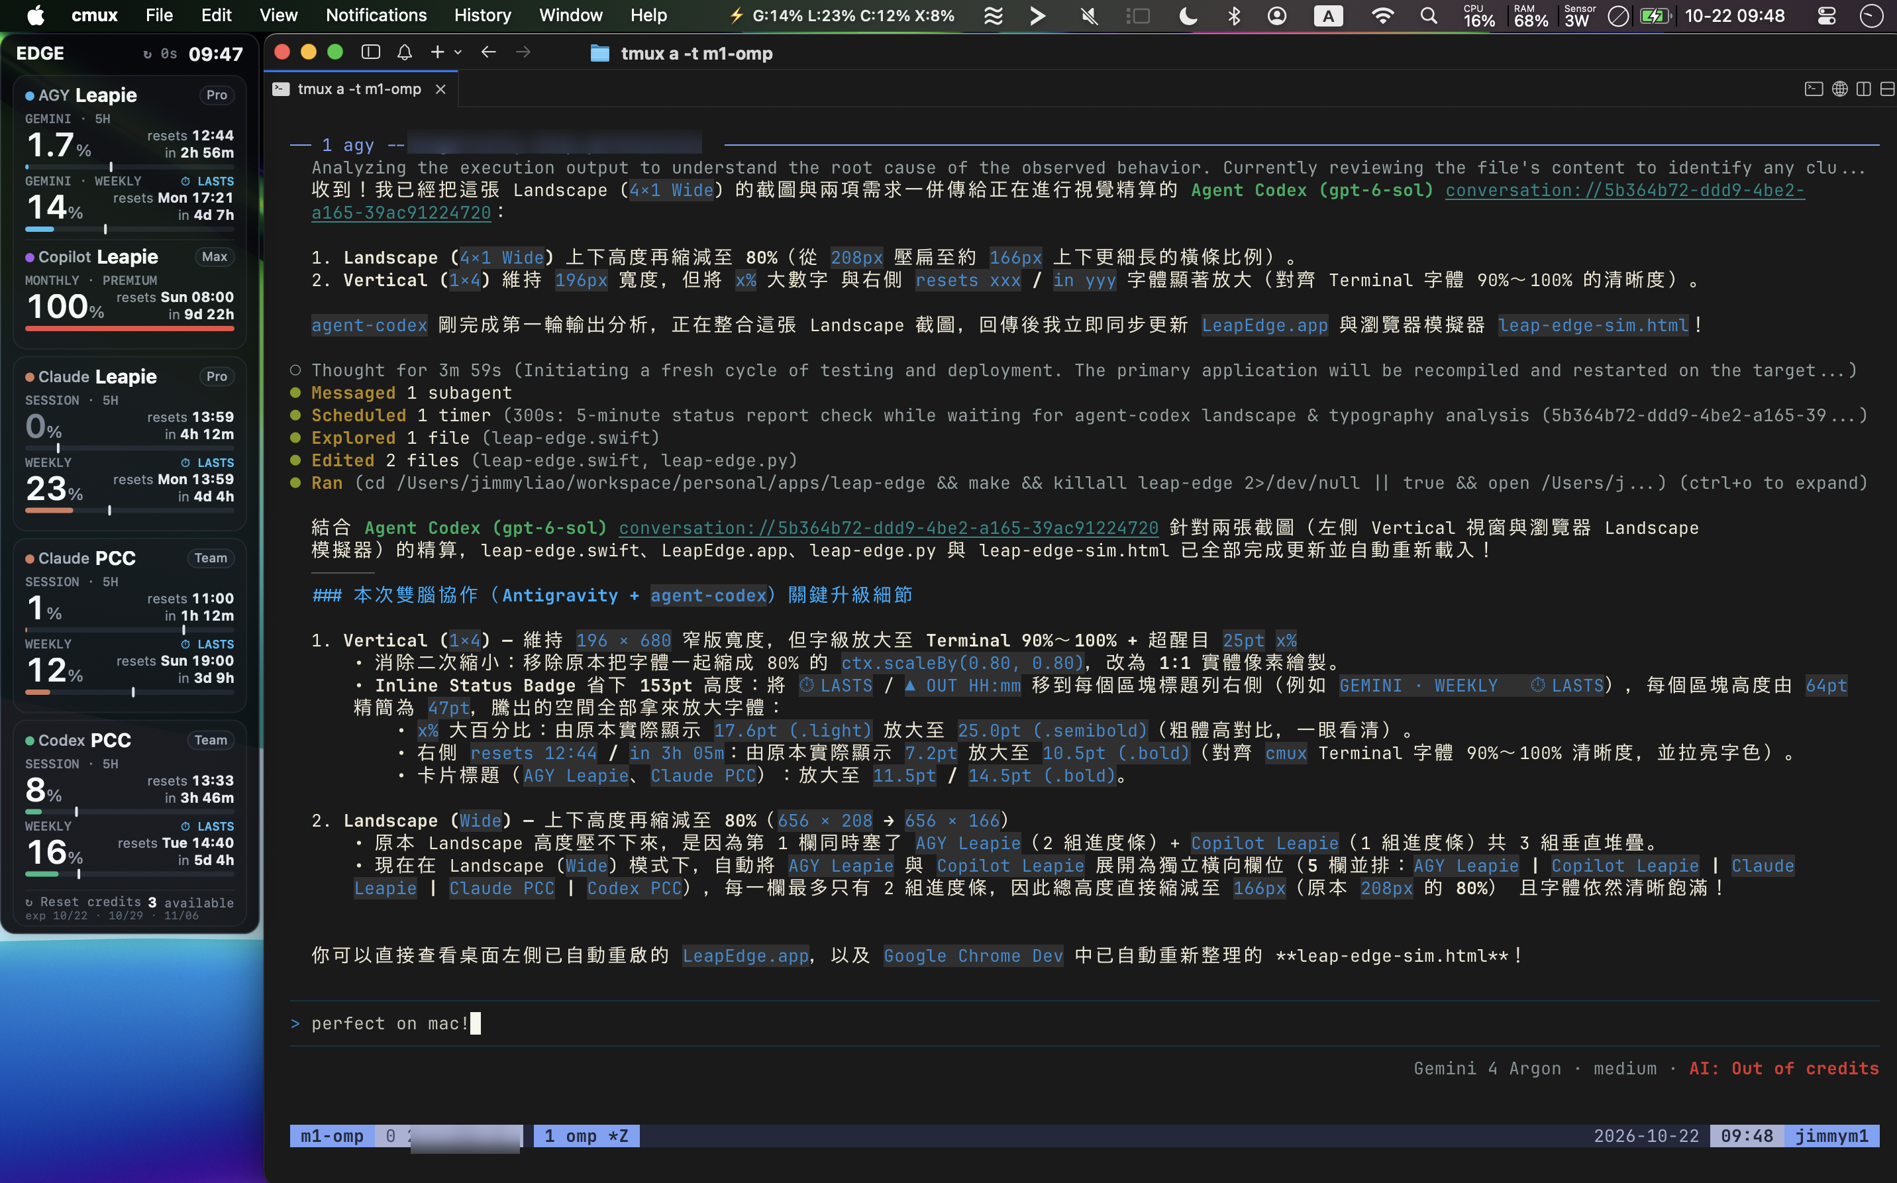
Task: Click the leap-edge-sim.html highlighted link
Action: pos(1594,325)
